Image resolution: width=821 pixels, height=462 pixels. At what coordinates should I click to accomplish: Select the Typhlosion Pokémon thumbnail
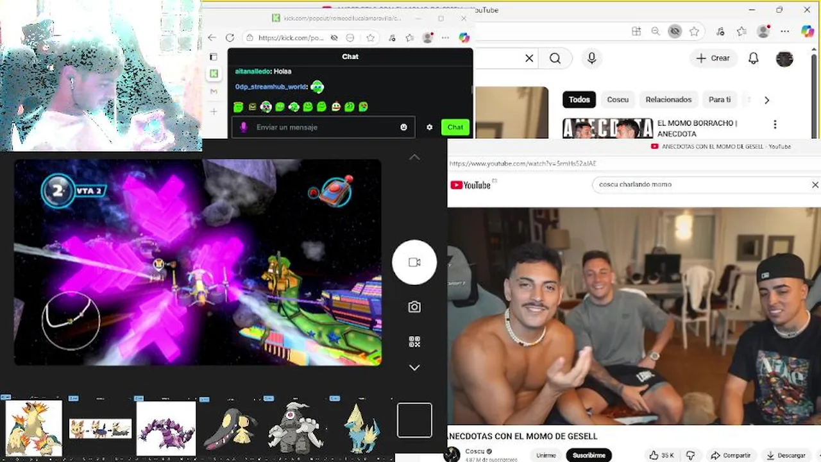tap(33, 428)
